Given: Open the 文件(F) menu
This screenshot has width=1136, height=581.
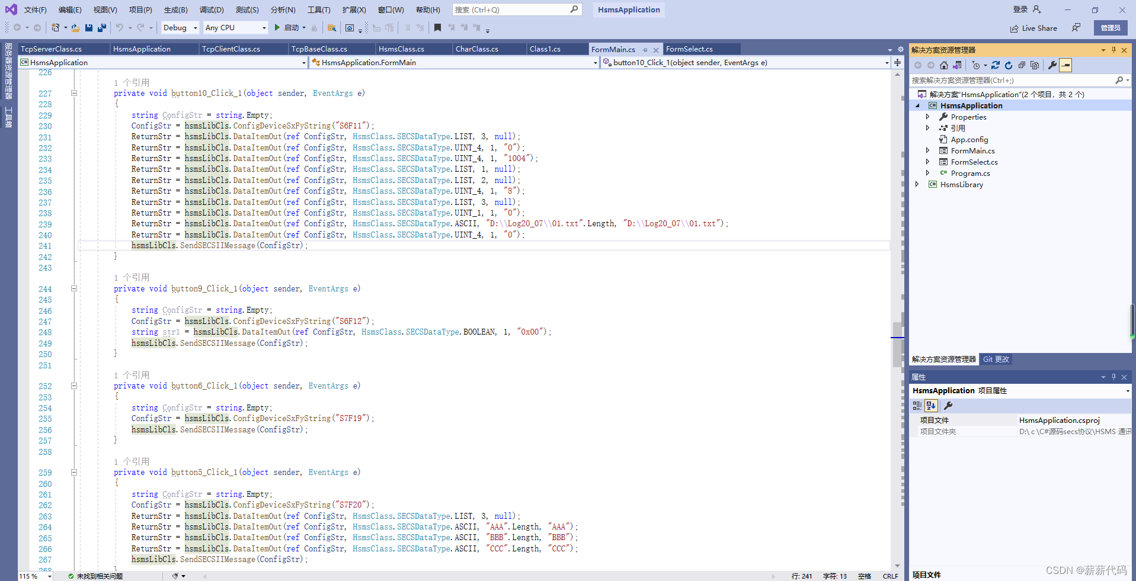Looking at the screenshot, I should pos(35,9).
